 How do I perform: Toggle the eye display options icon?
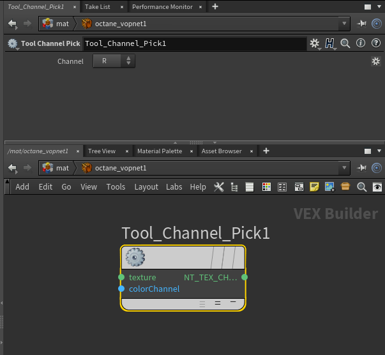(x=377, y=187)
